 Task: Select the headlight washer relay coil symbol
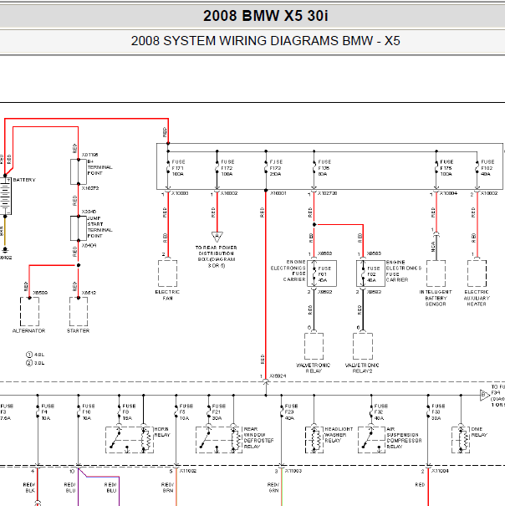pyautogui.click(x=314, y=440)
